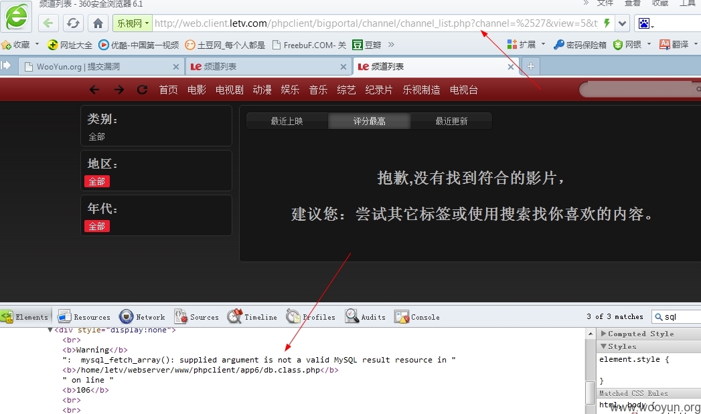
Task: Click the Letv page forward arrow
Action: [119, 90]
